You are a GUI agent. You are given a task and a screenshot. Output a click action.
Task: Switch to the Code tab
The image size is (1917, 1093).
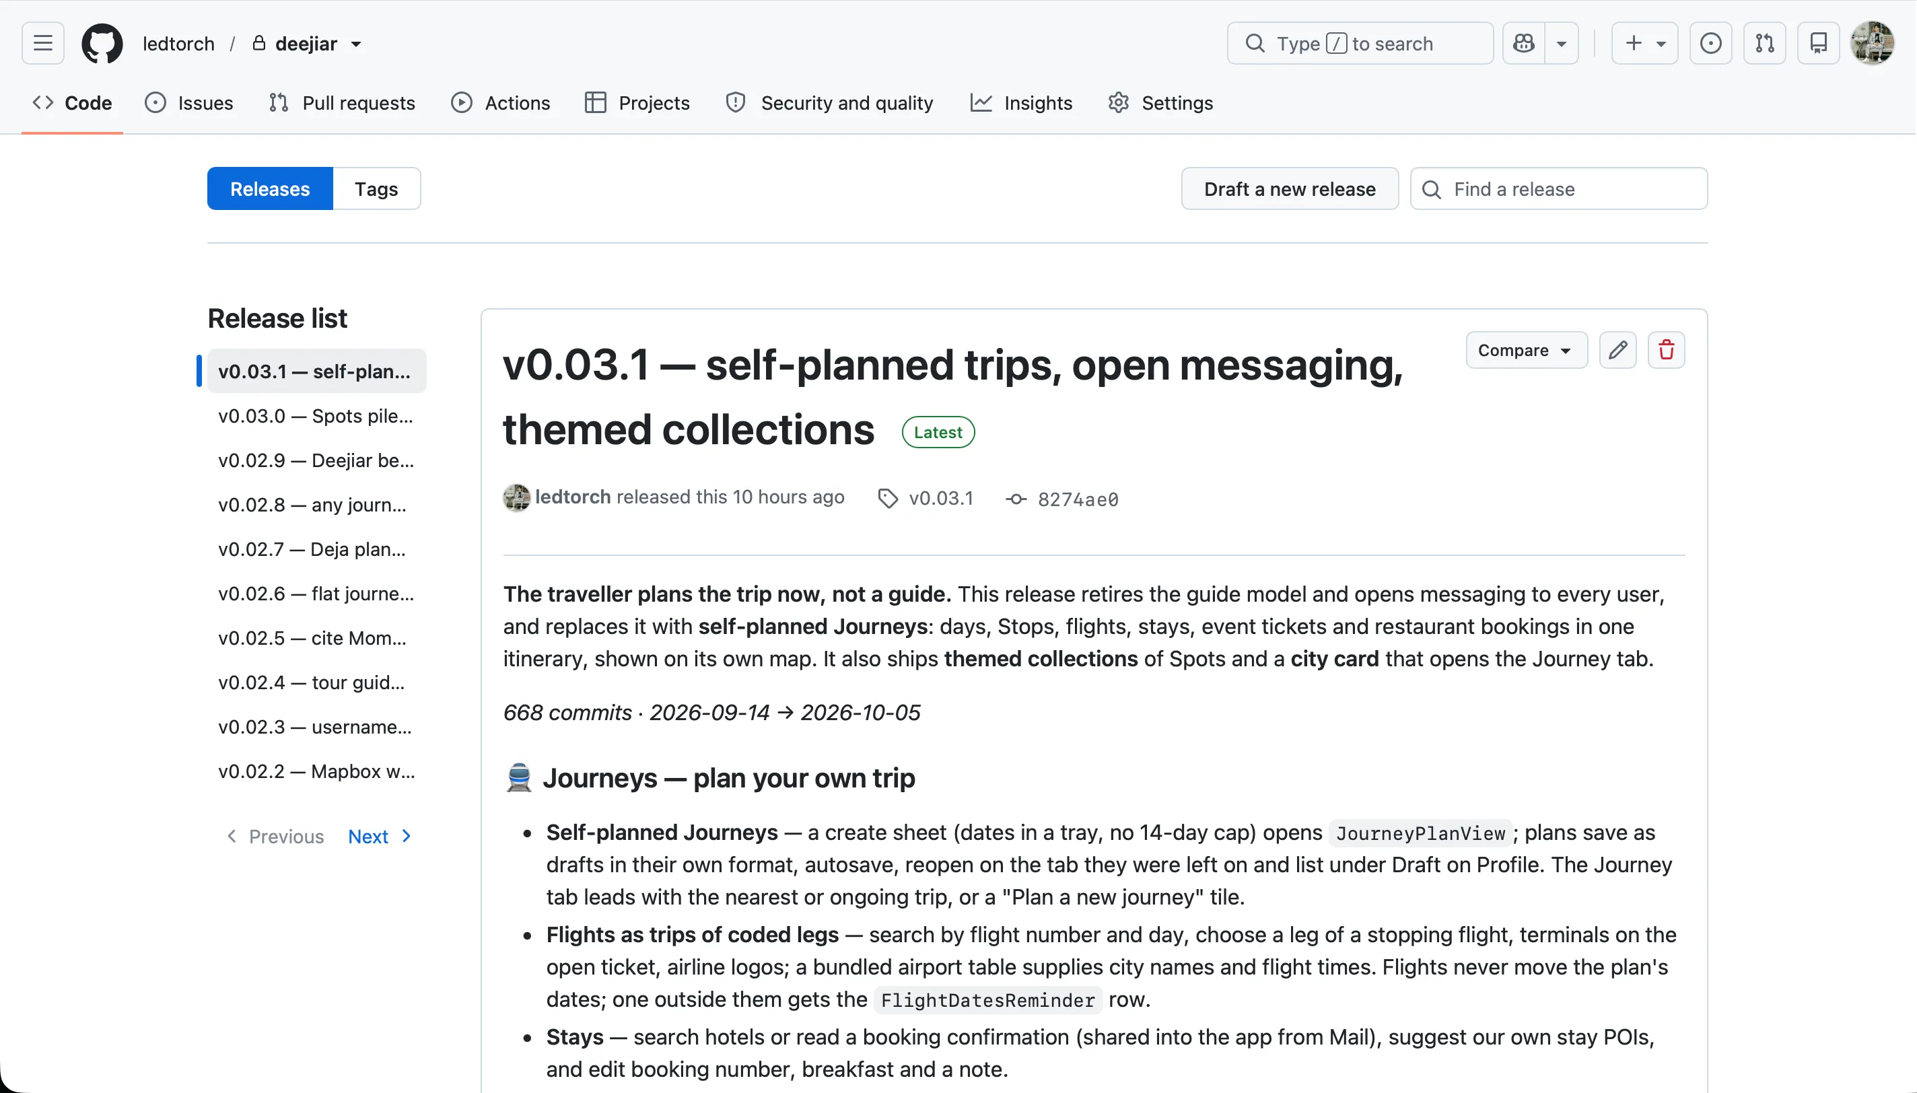(72, 103)
